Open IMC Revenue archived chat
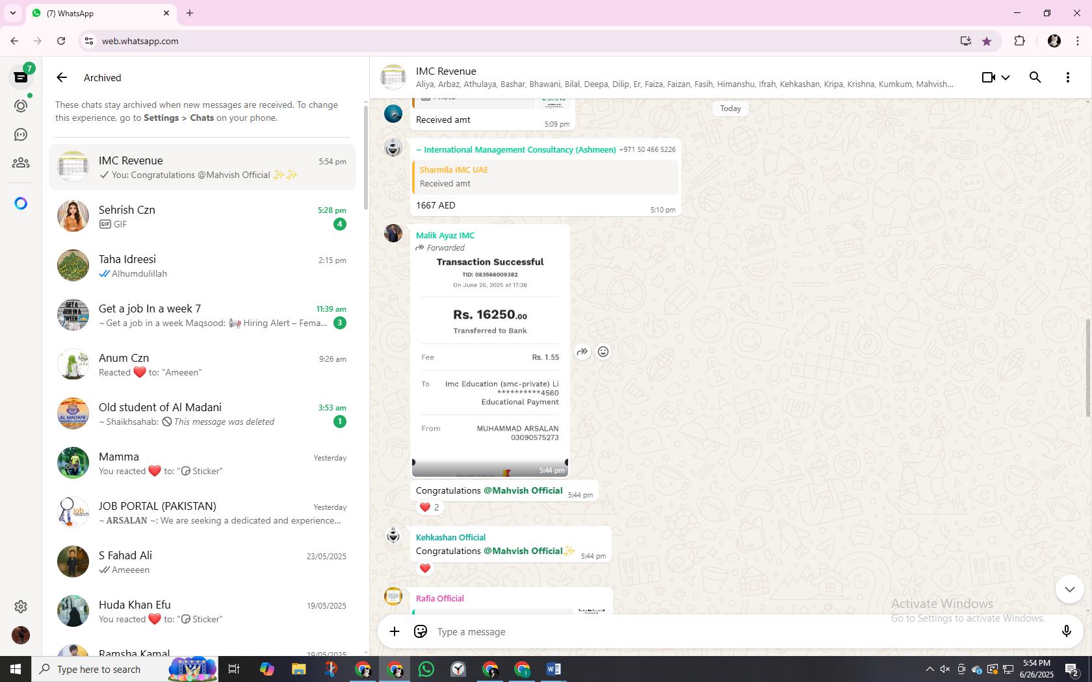 click(x=202, y=167)
